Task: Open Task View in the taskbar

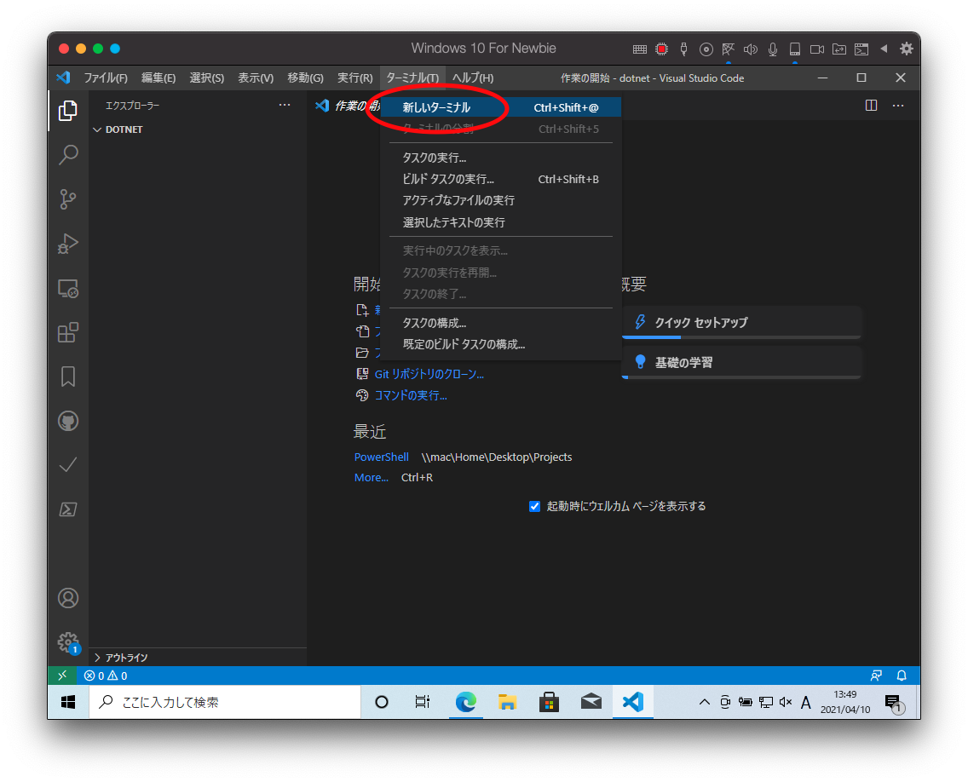Action: point(423,702)
